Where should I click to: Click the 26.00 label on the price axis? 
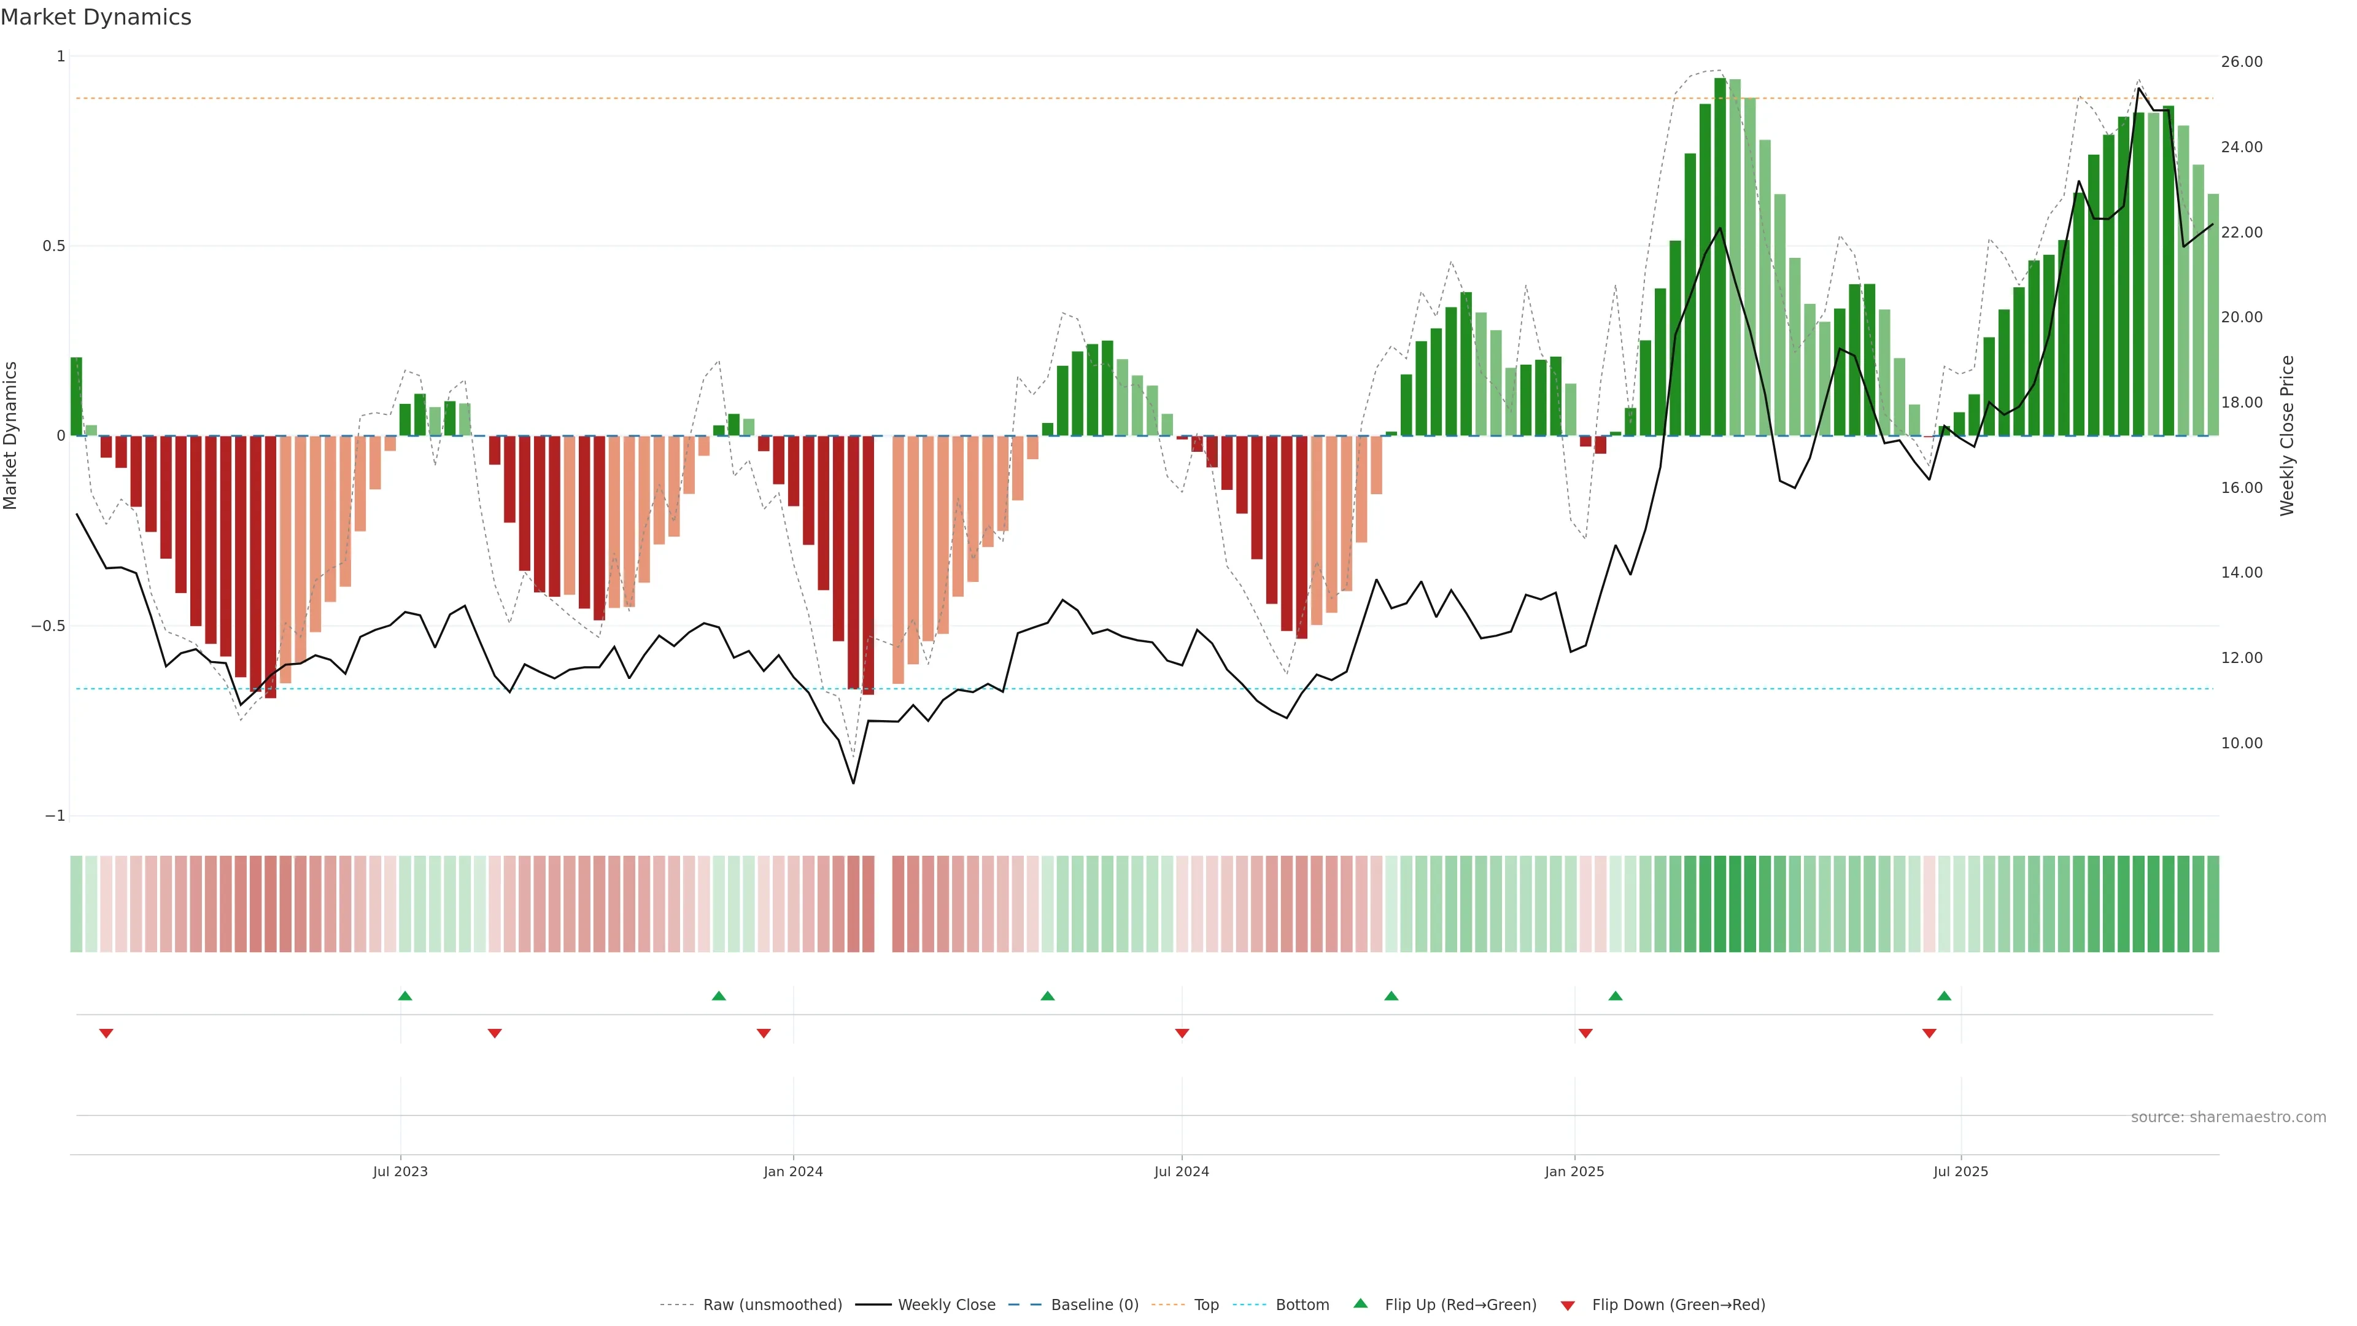[x=2242, y=61]
